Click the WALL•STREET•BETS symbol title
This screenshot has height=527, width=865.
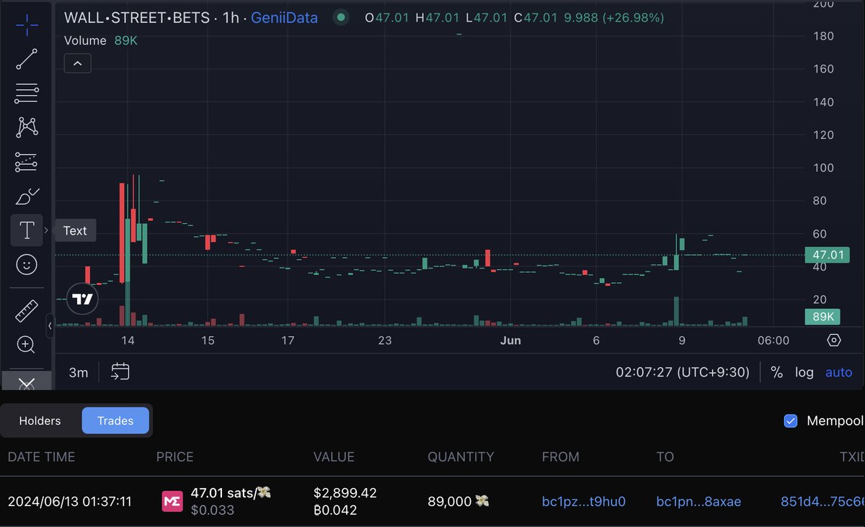[x=137, y=17]
